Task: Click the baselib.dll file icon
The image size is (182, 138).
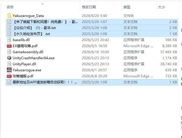Action: coord(9,40)
